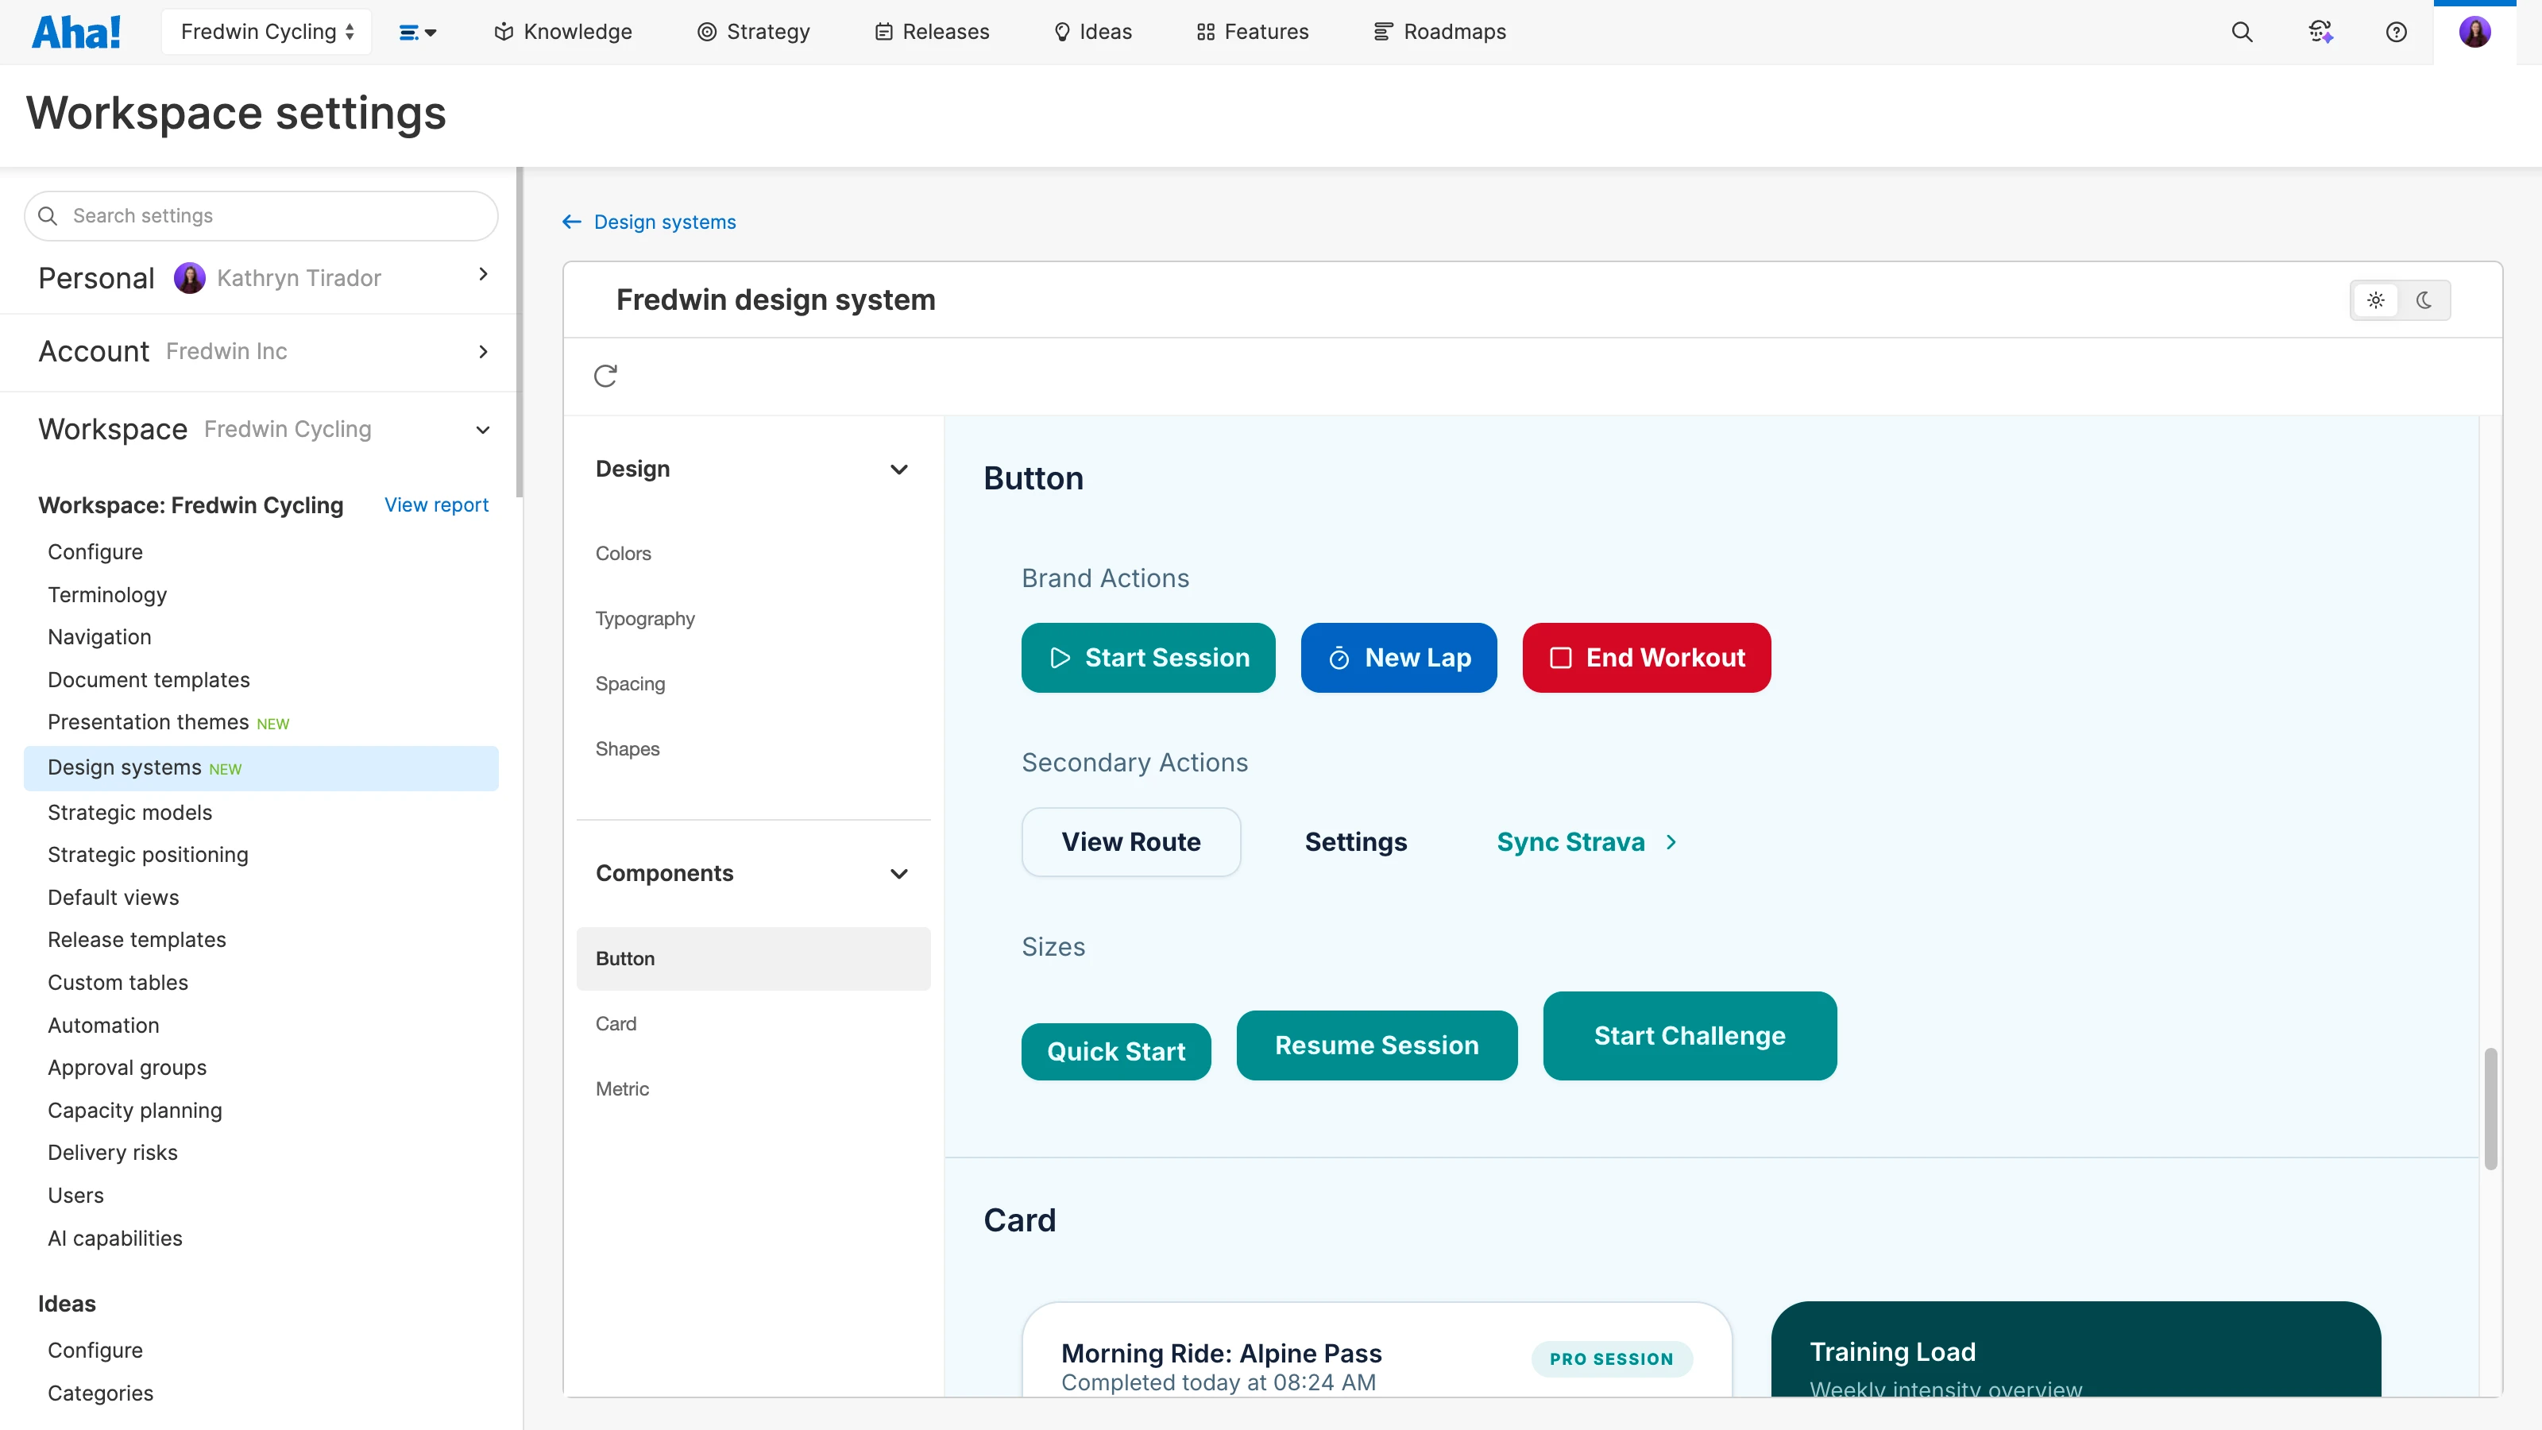Open the Roadmaps menu
This screenshot has height=1430, width=2542.
(1439, 32)
